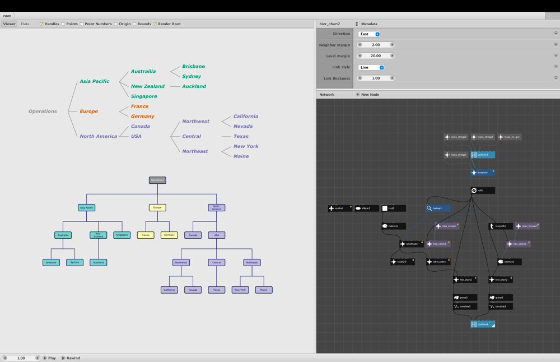Click the New Node button
The width and height of the screenshot is (560, 362).
tap(367, 95)
